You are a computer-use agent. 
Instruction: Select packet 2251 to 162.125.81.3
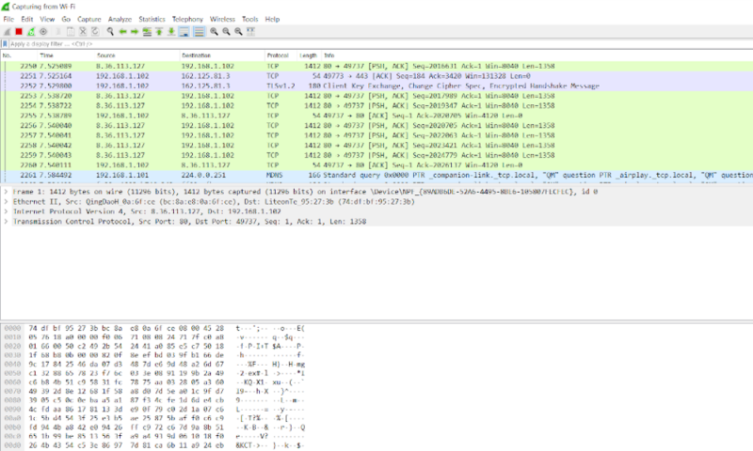(376, 76)
